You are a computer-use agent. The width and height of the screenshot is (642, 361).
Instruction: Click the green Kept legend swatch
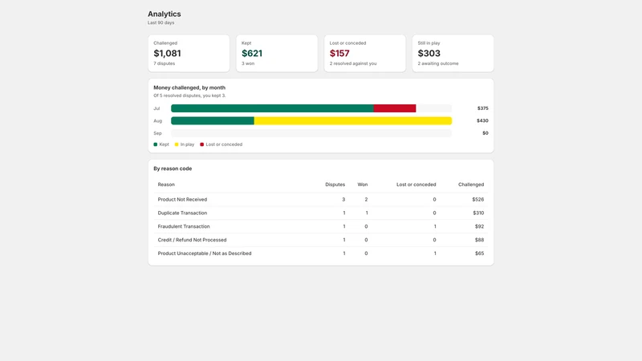[x=156, y=144]
